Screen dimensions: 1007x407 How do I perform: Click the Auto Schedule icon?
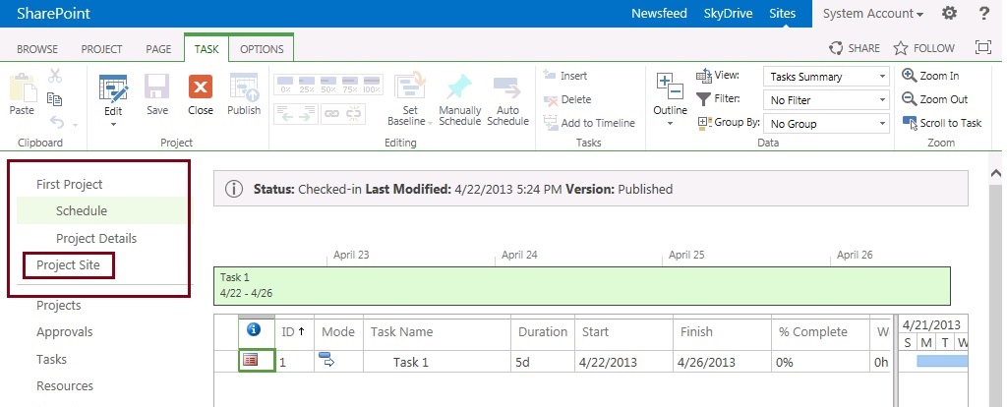pos(507,89)
